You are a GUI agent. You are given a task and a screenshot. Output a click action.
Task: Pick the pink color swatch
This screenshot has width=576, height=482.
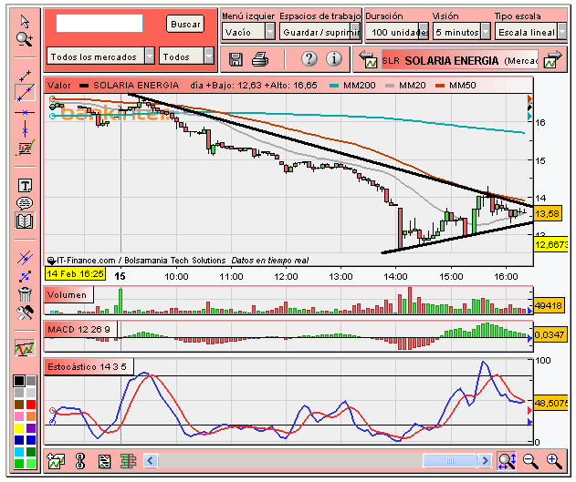click(19, 416)
